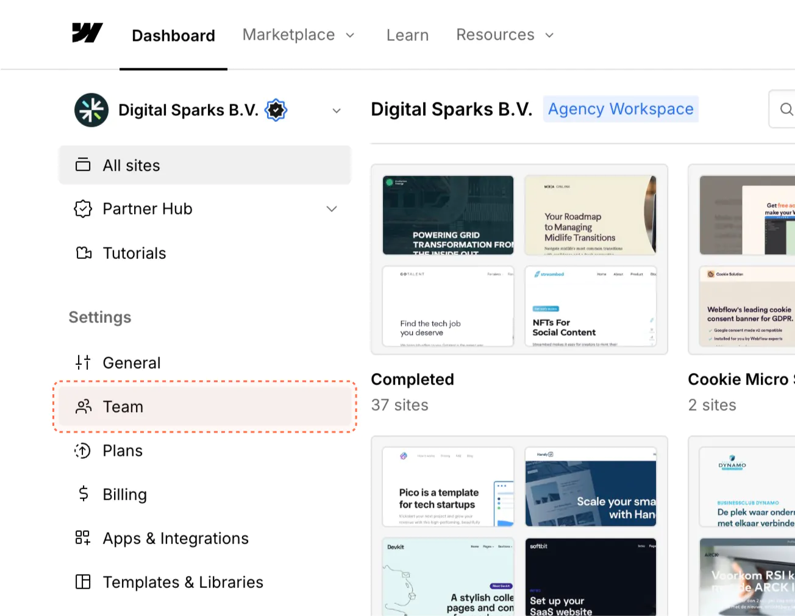Screen dimensions: 795x616
Task: Open the Resources menu
Action: 505,35
